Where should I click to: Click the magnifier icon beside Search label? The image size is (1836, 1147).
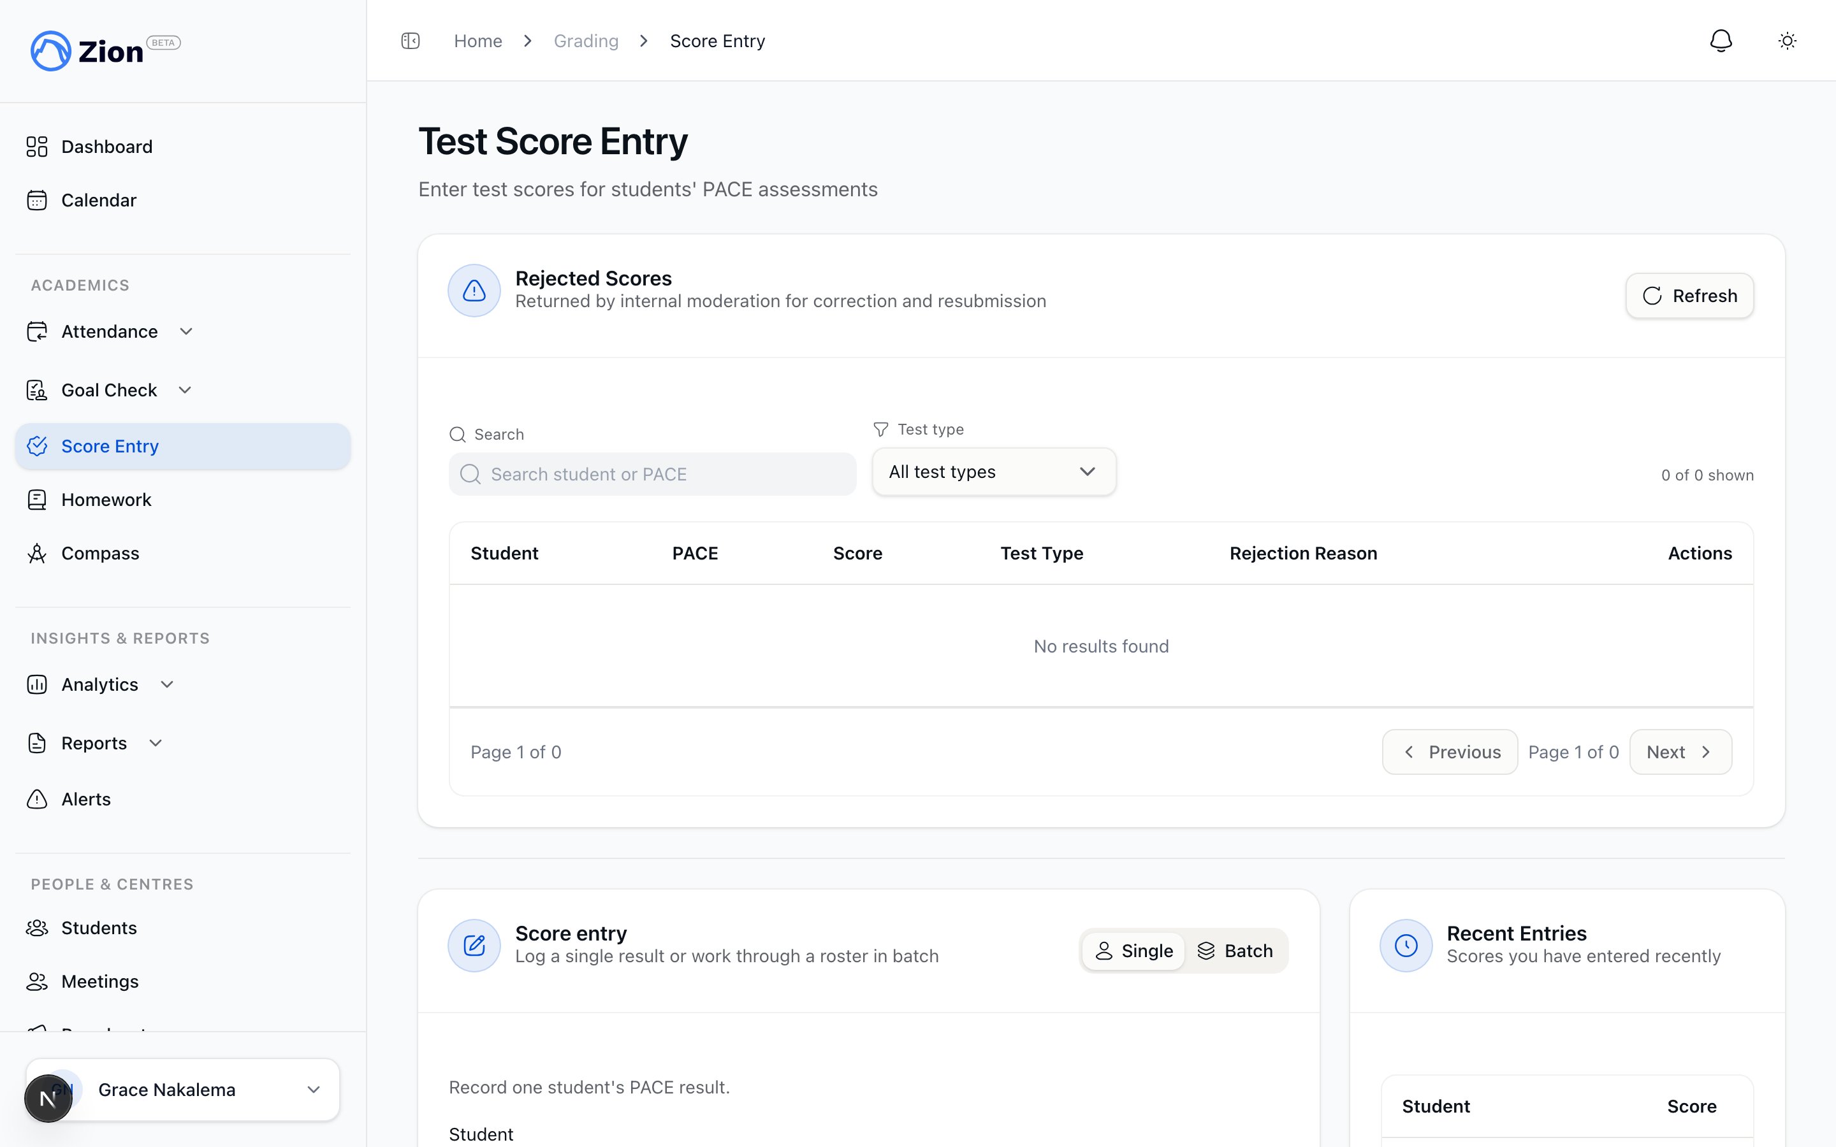pos(458,435)
